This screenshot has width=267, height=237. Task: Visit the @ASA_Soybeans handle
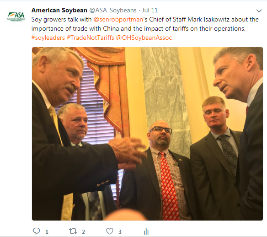click(x=113, y=10)
